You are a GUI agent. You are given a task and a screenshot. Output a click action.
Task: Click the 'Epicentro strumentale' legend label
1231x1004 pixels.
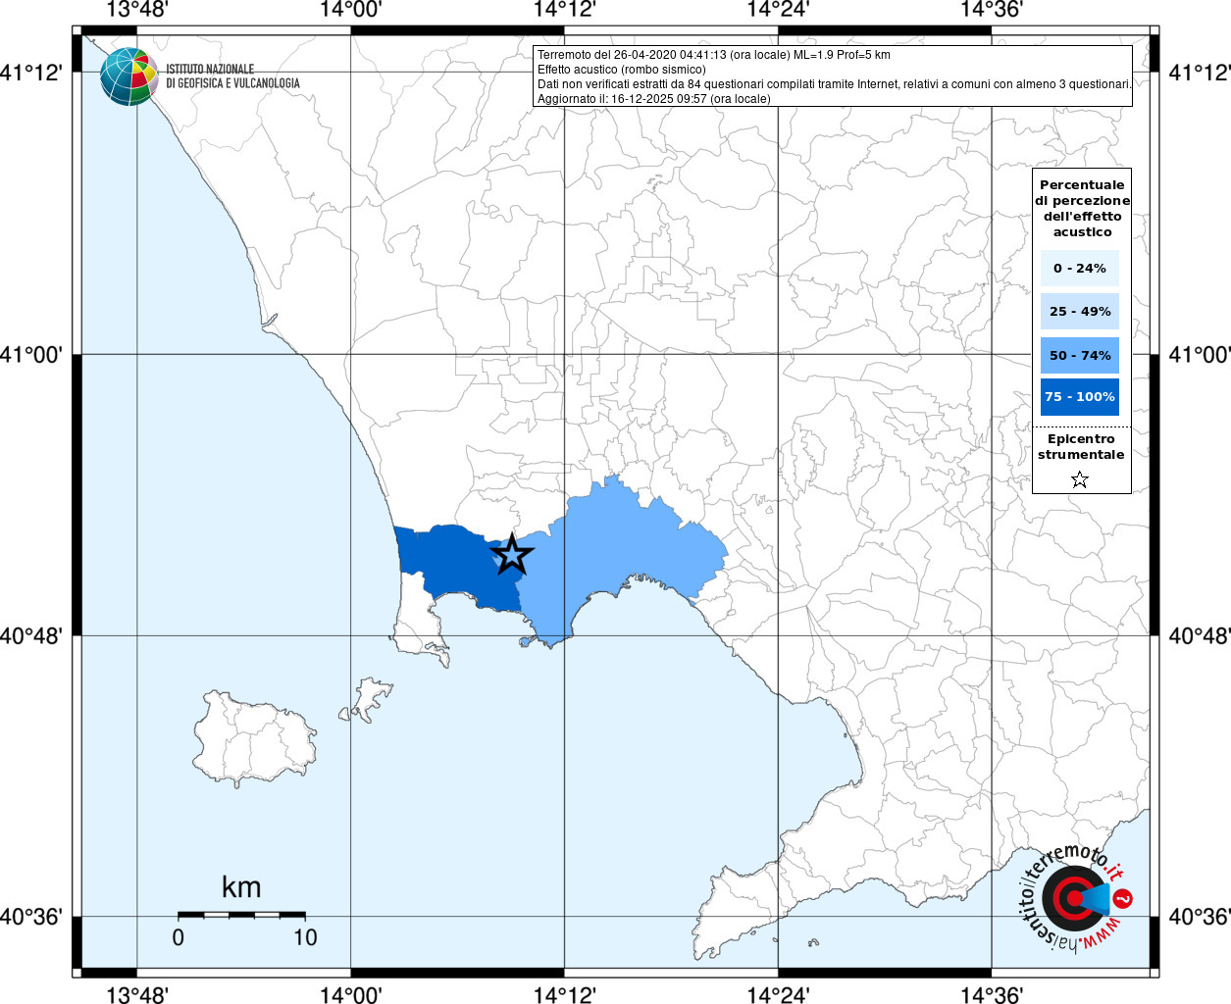(1081, 446)
